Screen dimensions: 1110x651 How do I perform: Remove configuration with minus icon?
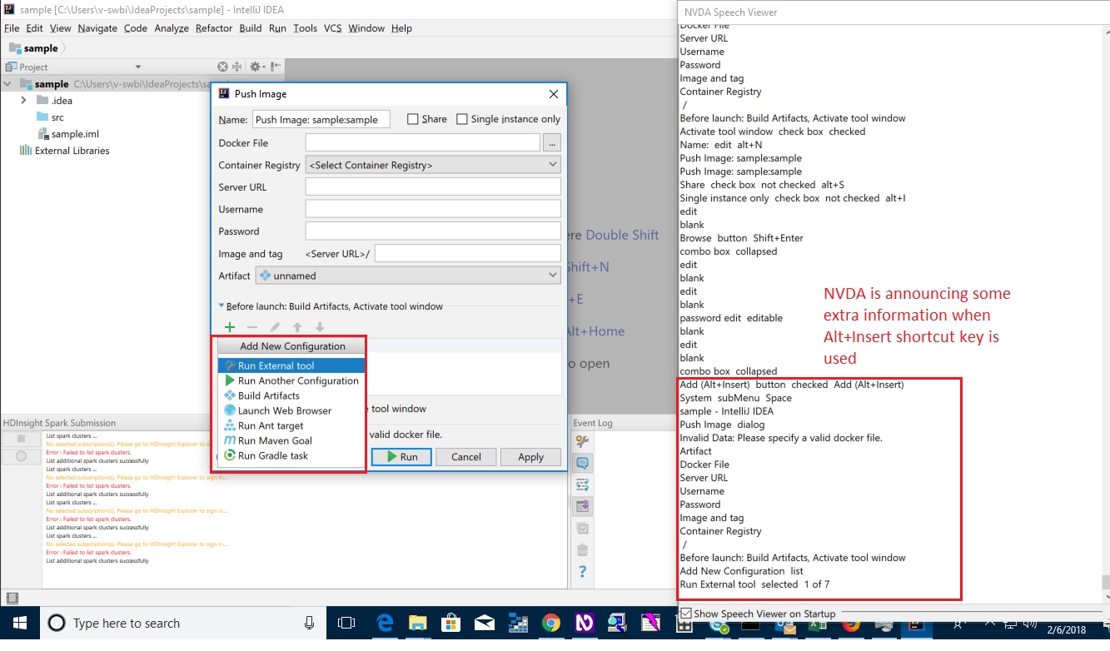252,326
